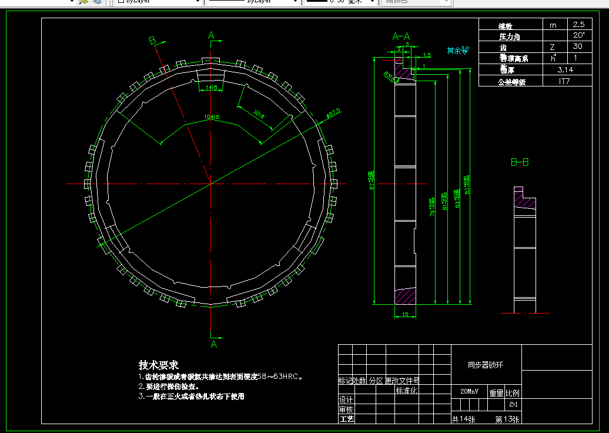Select the 14±8 dimension text
Image resolution: width=609 pixels, height=433 pixels.
[211, 88]
